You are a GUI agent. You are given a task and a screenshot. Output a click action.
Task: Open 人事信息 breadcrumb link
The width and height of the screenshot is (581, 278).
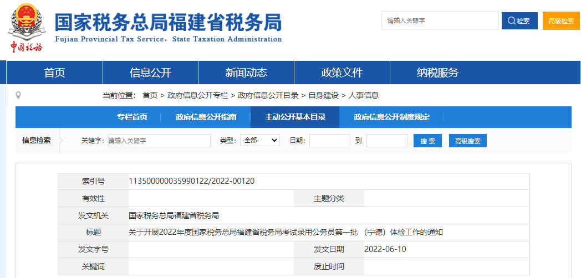[364, 95]
